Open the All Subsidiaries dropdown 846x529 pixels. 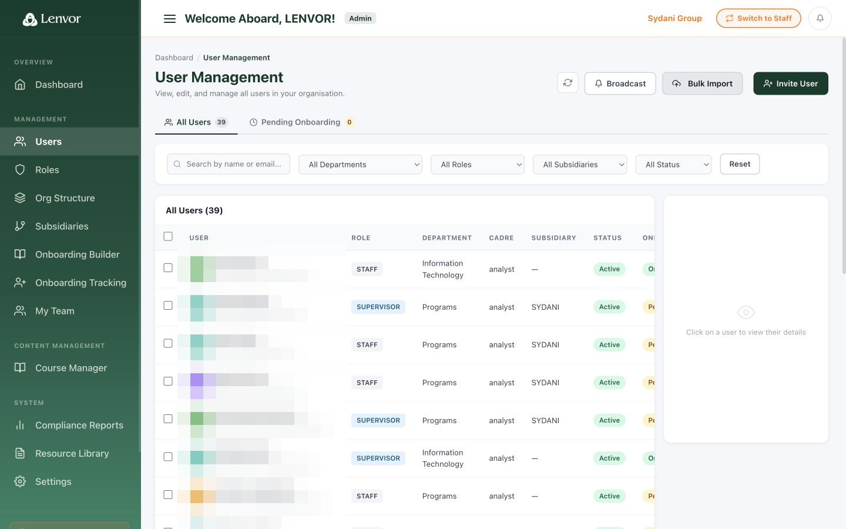[580, 165]
